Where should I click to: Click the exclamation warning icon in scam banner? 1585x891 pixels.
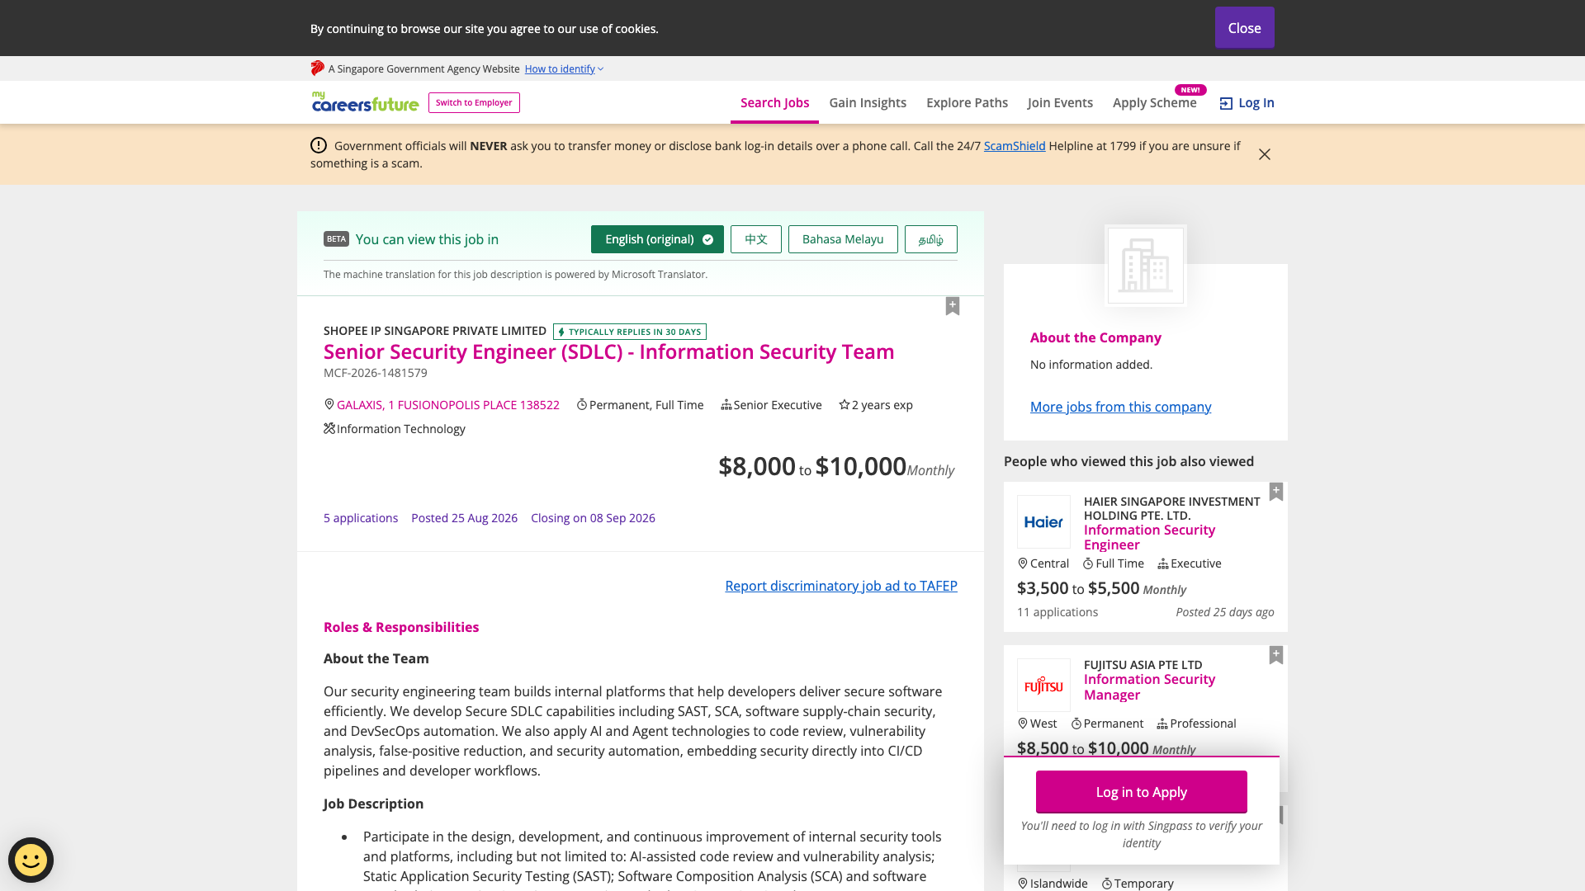click(x=319, y=146)
